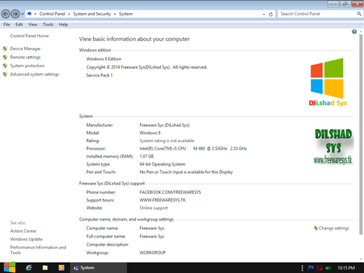364x273 pixels.
Task: Expand the chevron before Control Panel breadcrumb
Action: (x=35, y=14)
